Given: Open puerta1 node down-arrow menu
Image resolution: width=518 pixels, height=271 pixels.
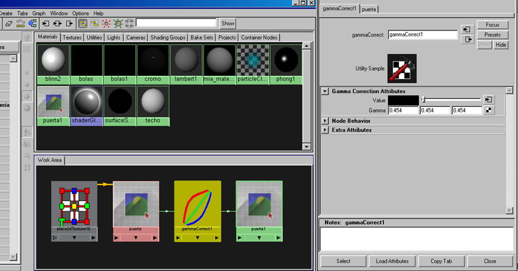Looking at the screenshot, I should pos(259,238).
